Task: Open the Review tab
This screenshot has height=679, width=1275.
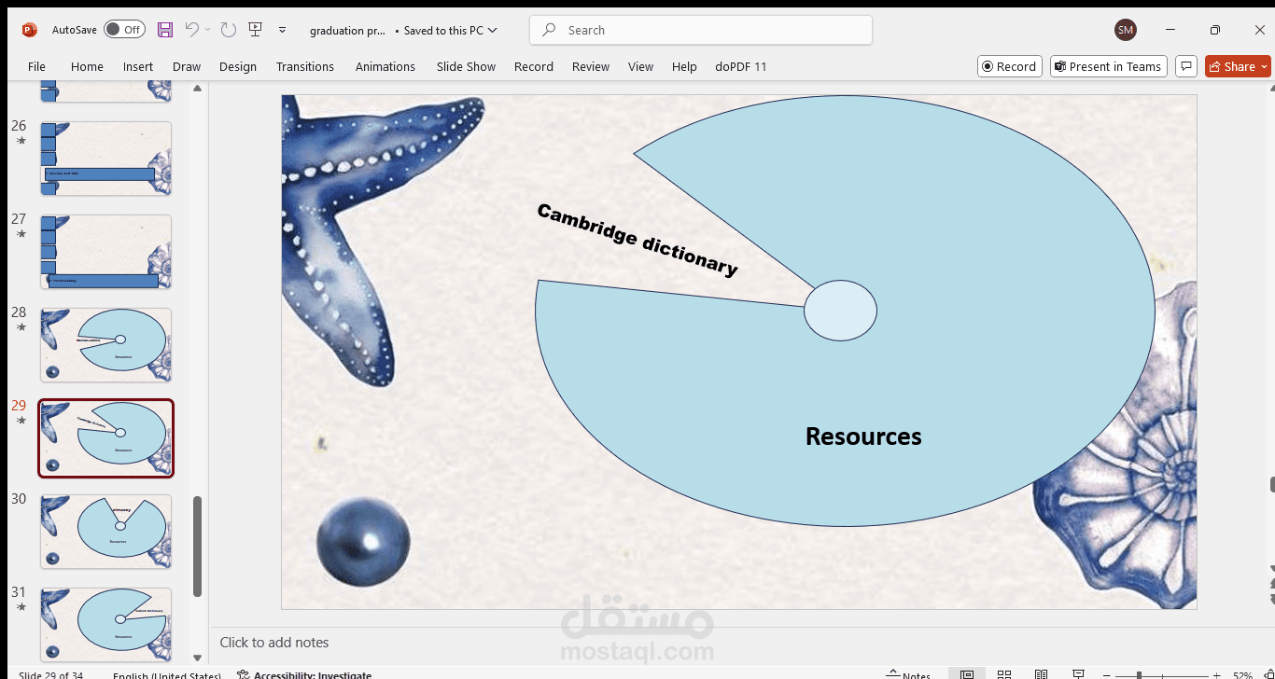Action: click(591, 66)
